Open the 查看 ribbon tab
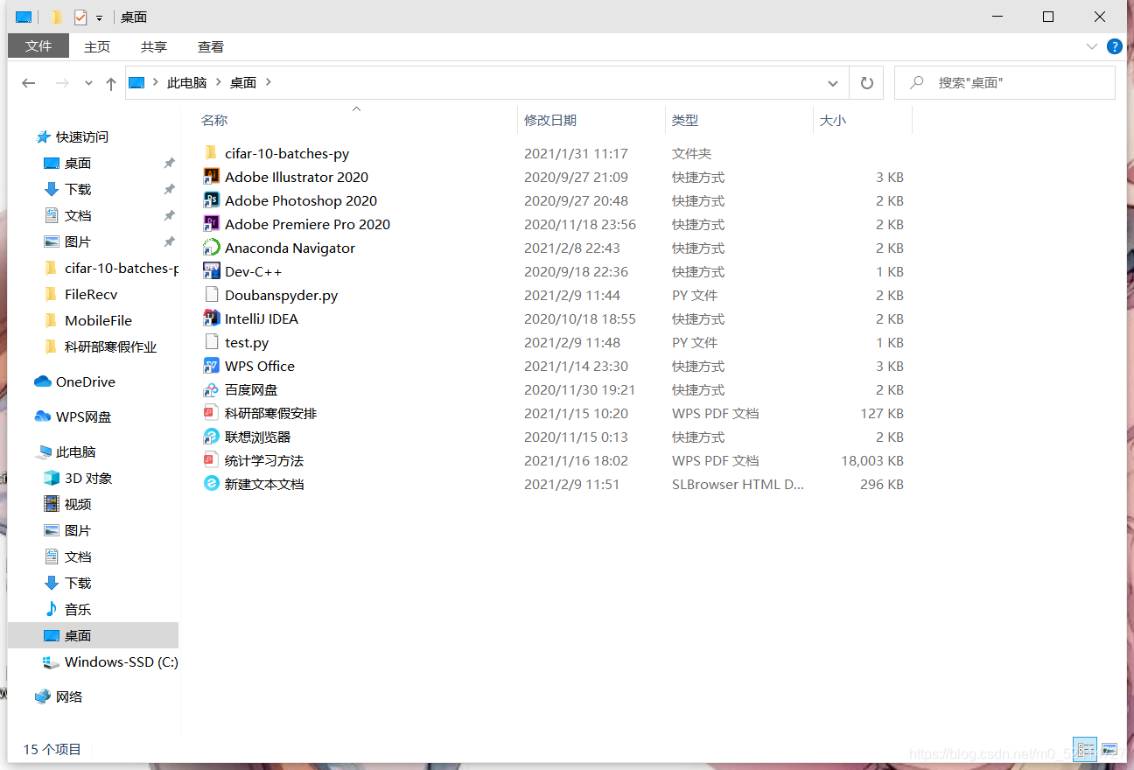1134x770 pixels. pyautogui.click(x=211, y=46)
